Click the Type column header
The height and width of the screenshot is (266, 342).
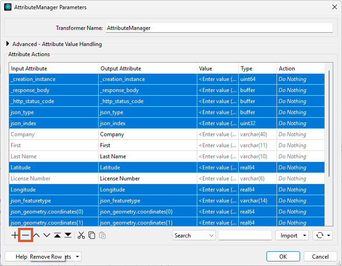click(x=258, y=69)
